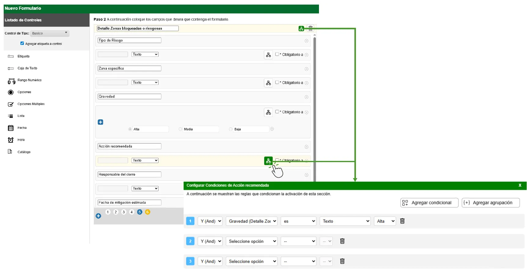Open conditions icon for Tipo de Riesgo field
This screenshot has height=276, width=531.
[268, 55]
